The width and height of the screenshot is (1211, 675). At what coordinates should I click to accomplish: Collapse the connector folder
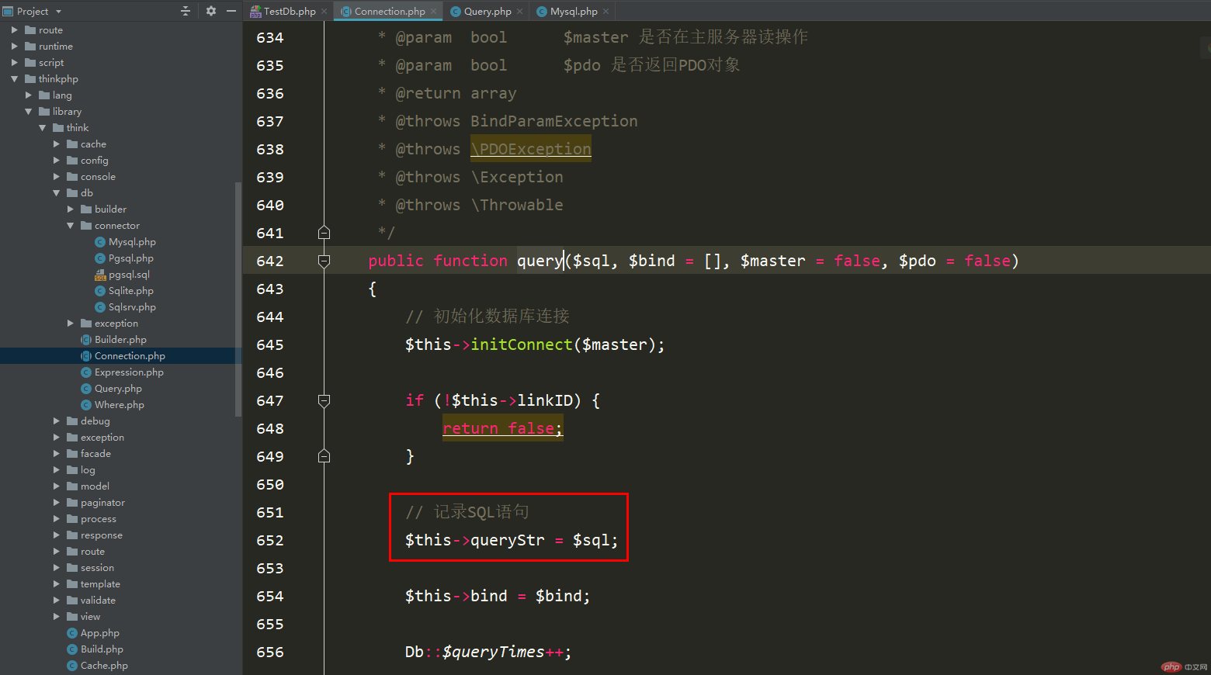click(x=70, y=226)
